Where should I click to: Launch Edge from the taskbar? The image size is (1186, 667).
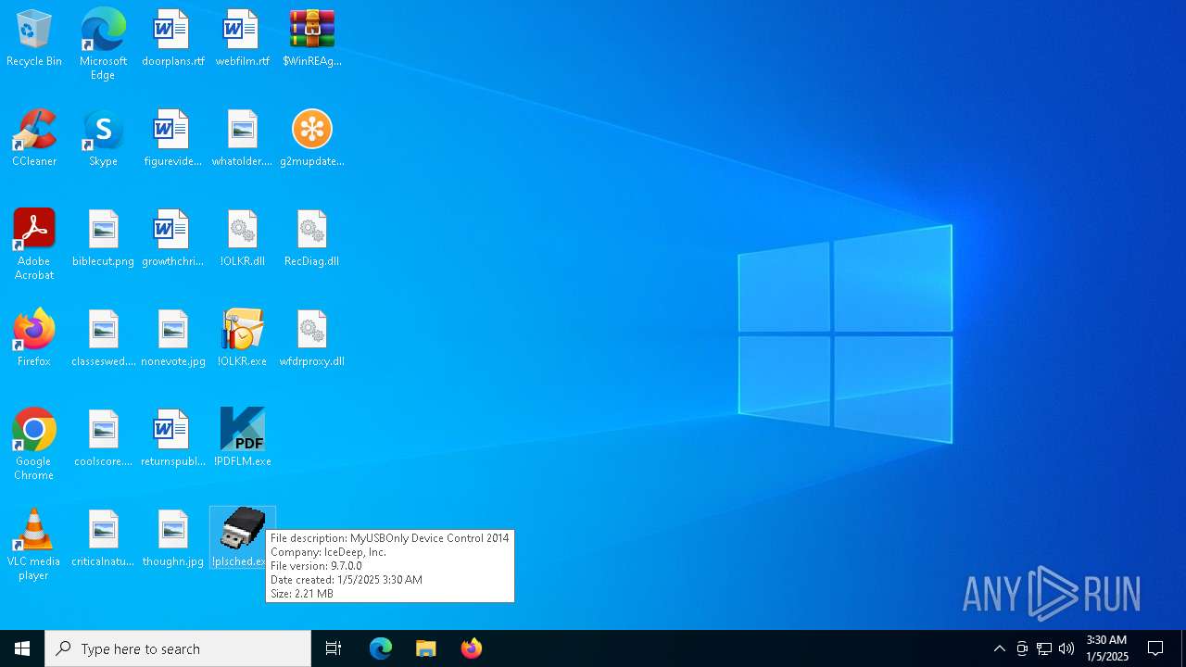381,648
